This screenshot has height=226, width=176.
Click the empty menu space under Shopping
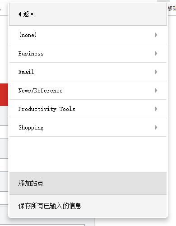pyautogui.click(x=88, y=154)
